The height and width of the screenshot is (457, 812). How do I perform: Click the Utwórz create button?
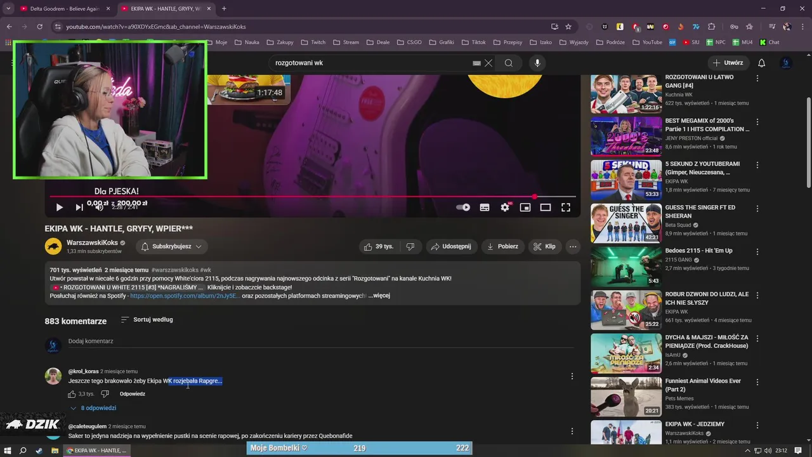click(729, 63)
